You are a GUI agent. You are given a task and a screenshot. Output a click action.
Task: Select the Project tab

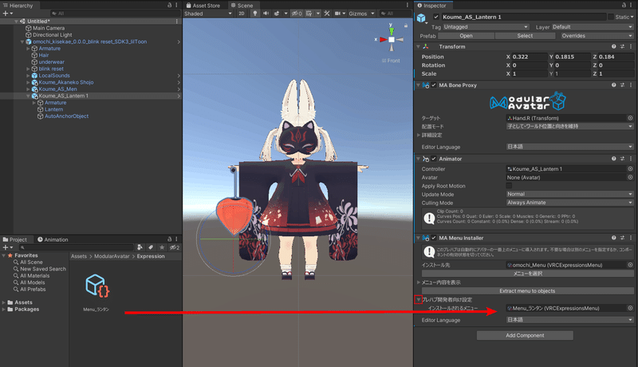point(14,239)
